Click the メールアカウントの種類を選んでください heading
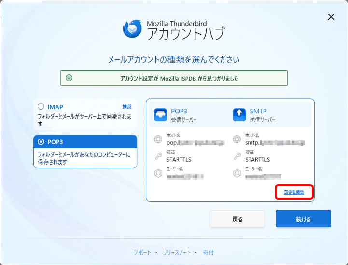The width and height of the screenshot is (348, 265). pyautogui.click(x=174, y=59)
